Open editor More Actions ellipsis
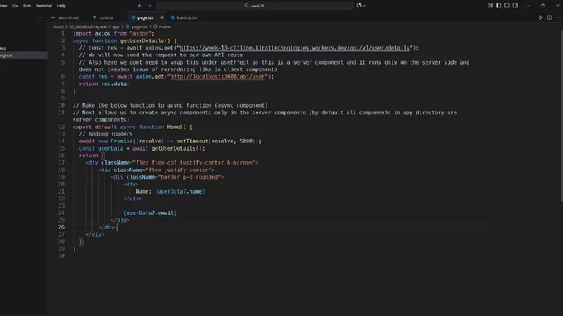This screenshot has width=563, height=316. point(558,17)
